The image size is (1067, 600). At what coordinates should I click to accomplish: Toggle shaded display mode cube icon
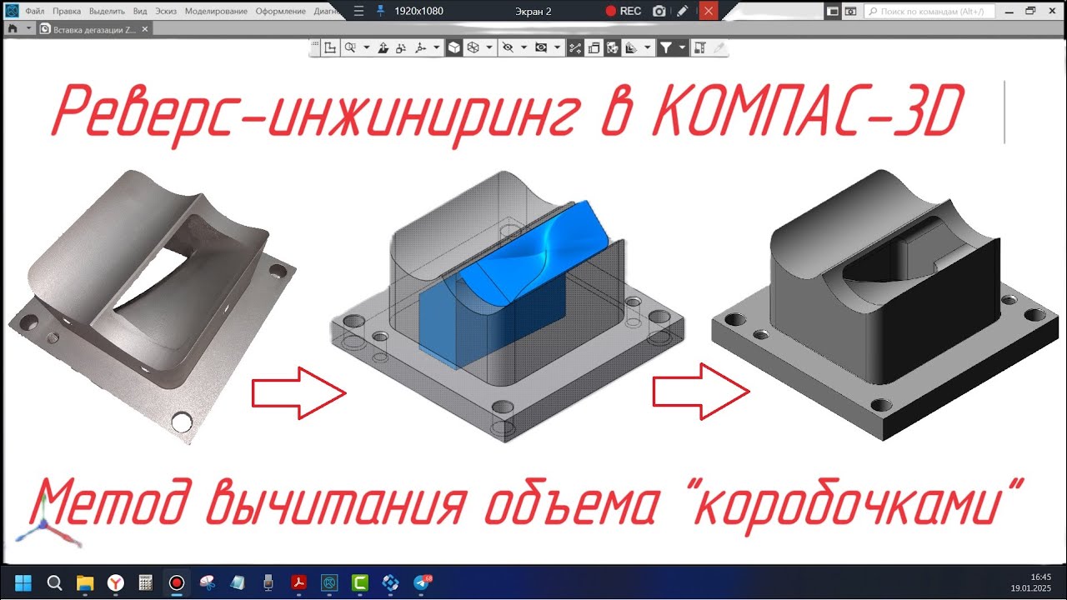453,48
